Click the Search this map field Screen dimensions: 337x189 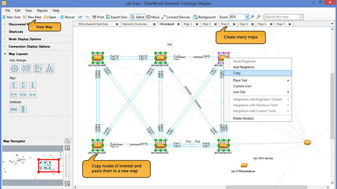tap(283, 17)
